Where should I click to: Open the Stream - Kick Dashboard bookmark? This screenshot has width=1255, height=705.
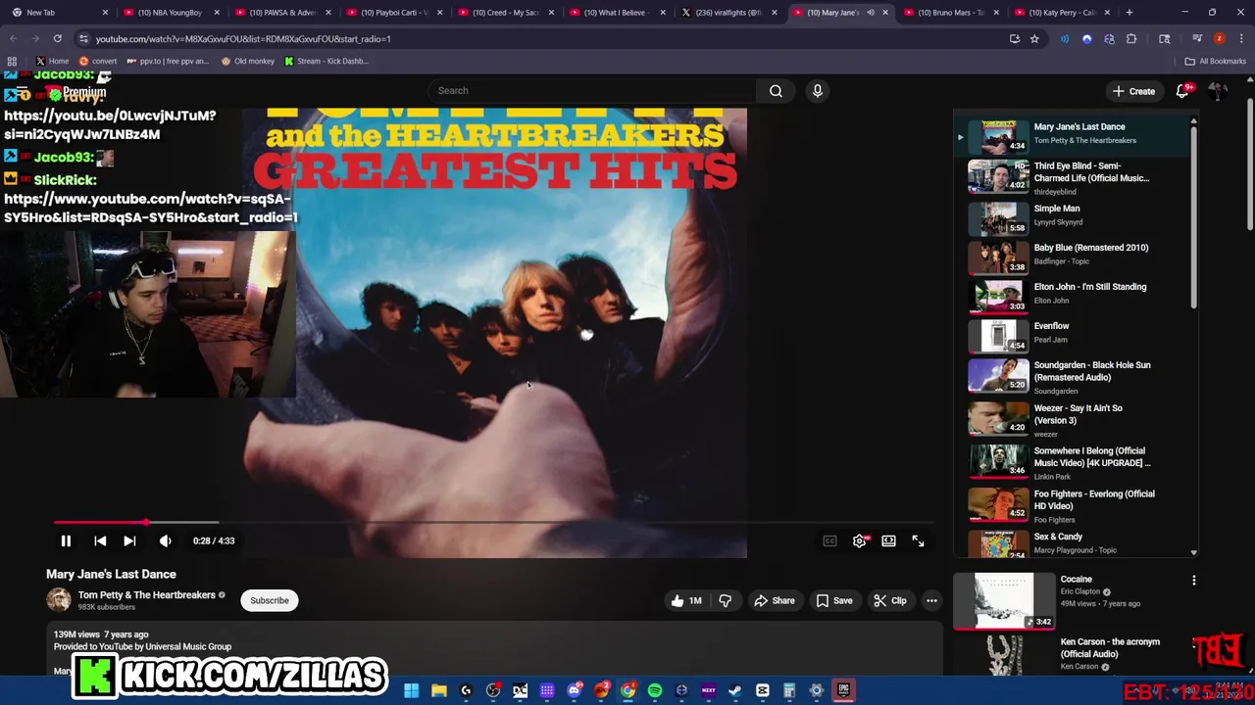[326, 61]
